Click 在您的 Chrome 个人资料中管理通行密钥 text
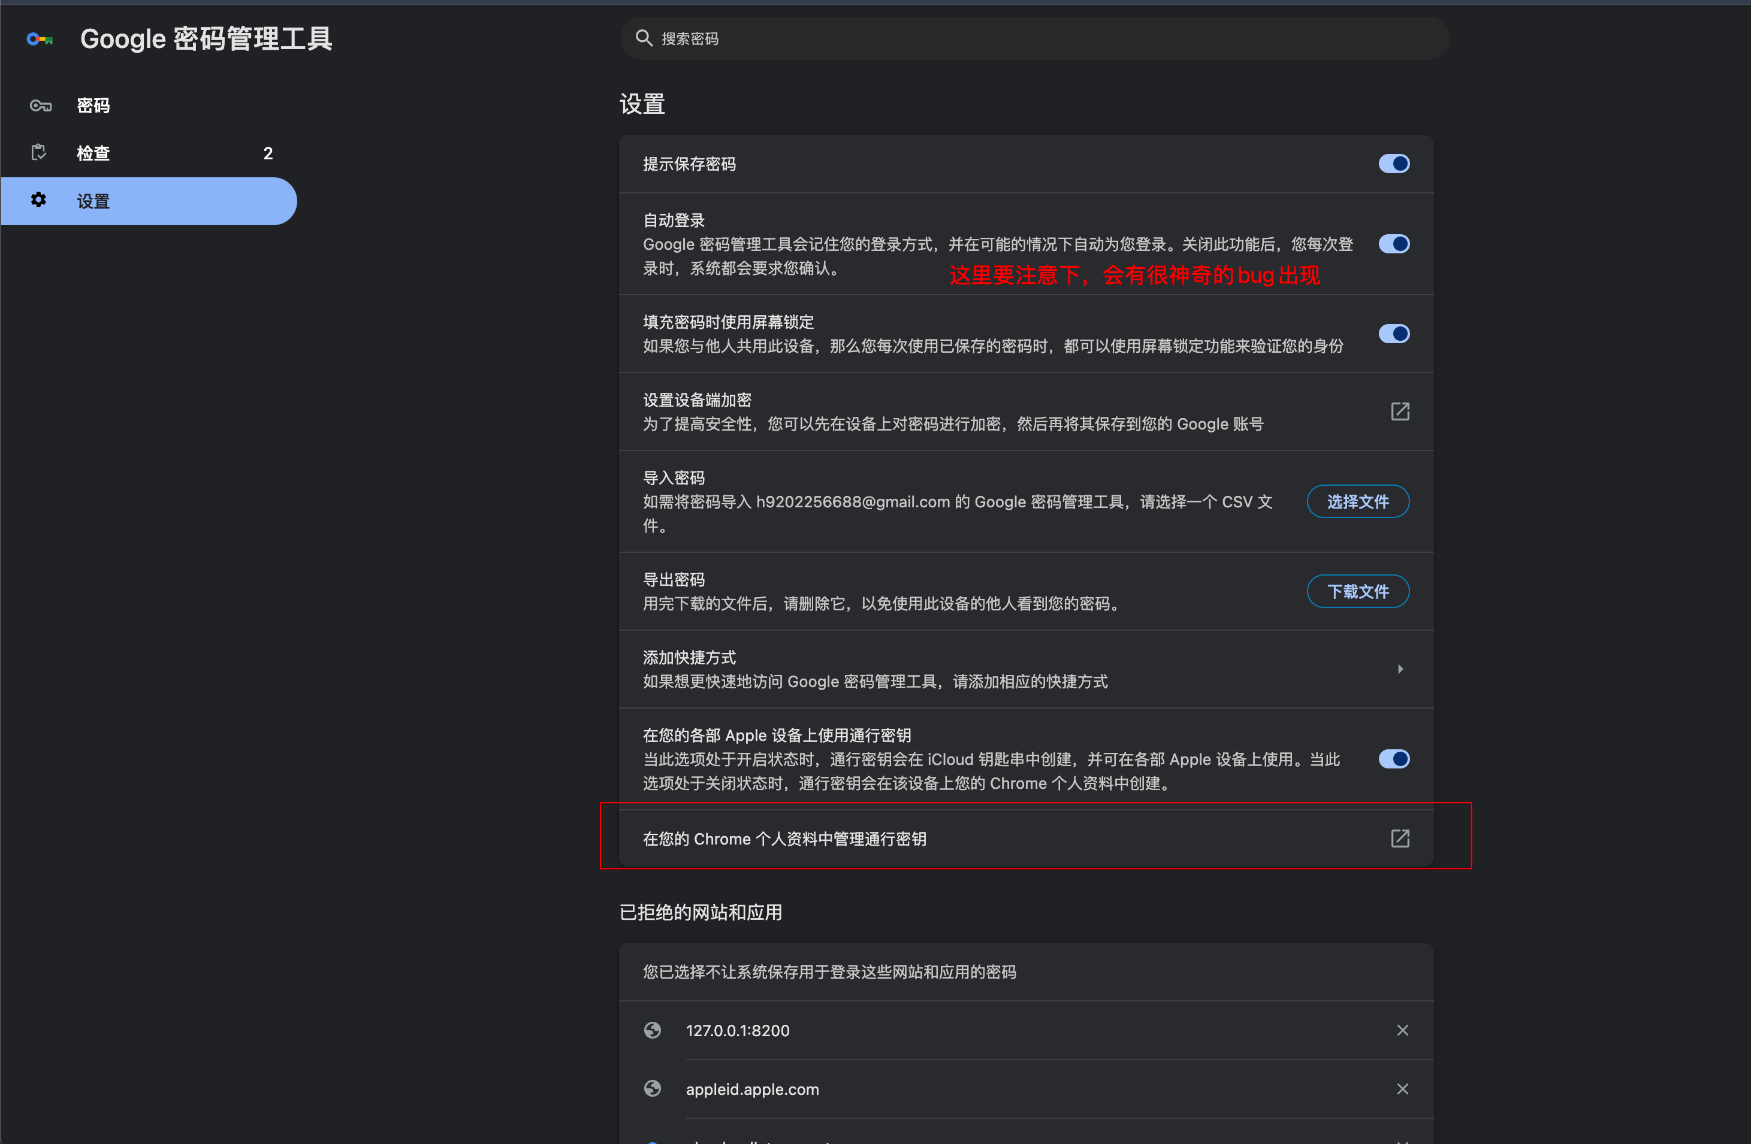 tap(784, 839)
